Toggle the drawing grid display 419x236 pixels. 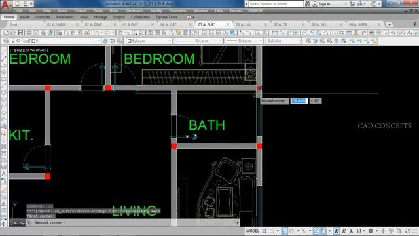264,231
